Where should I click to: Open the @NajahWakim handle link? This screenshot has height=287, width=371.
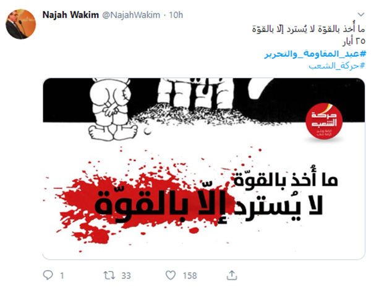131,15
